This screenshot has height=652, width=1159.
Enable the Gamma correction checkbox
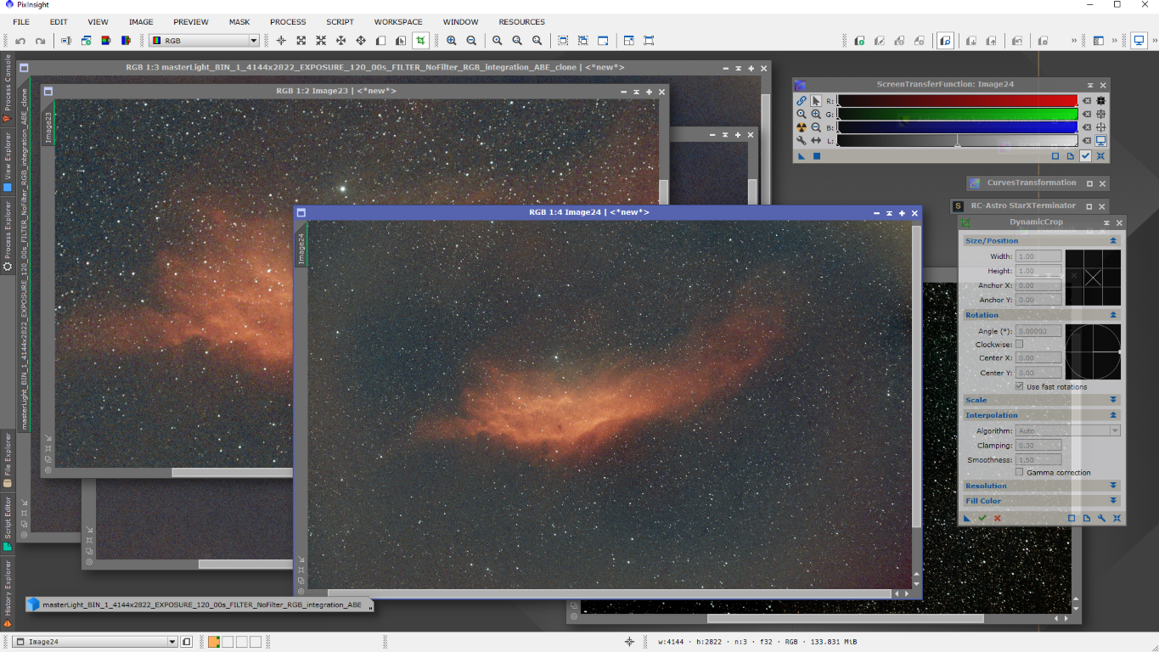[1019, 472]
